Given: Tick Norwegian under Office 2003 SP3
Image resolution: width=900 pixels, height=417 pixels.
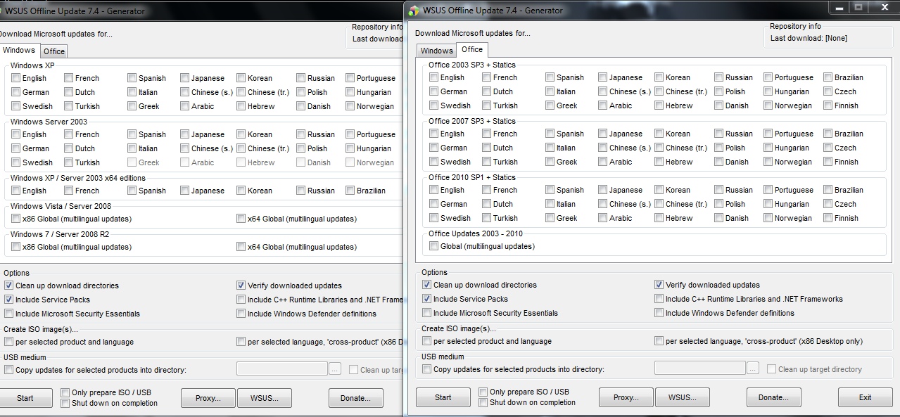Looking at the screenshot, I should pos(768,105).
